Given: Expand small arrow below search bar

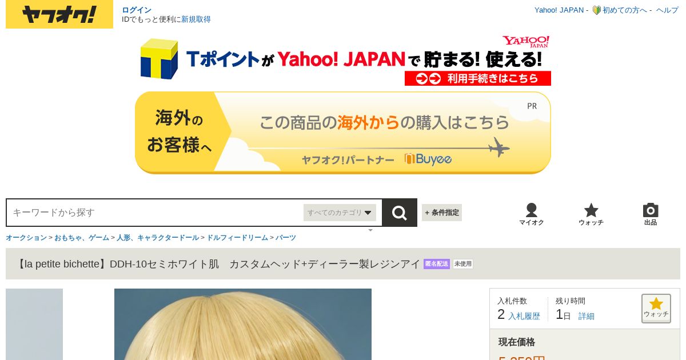Looking at the screenshot, I should (370, 230).
